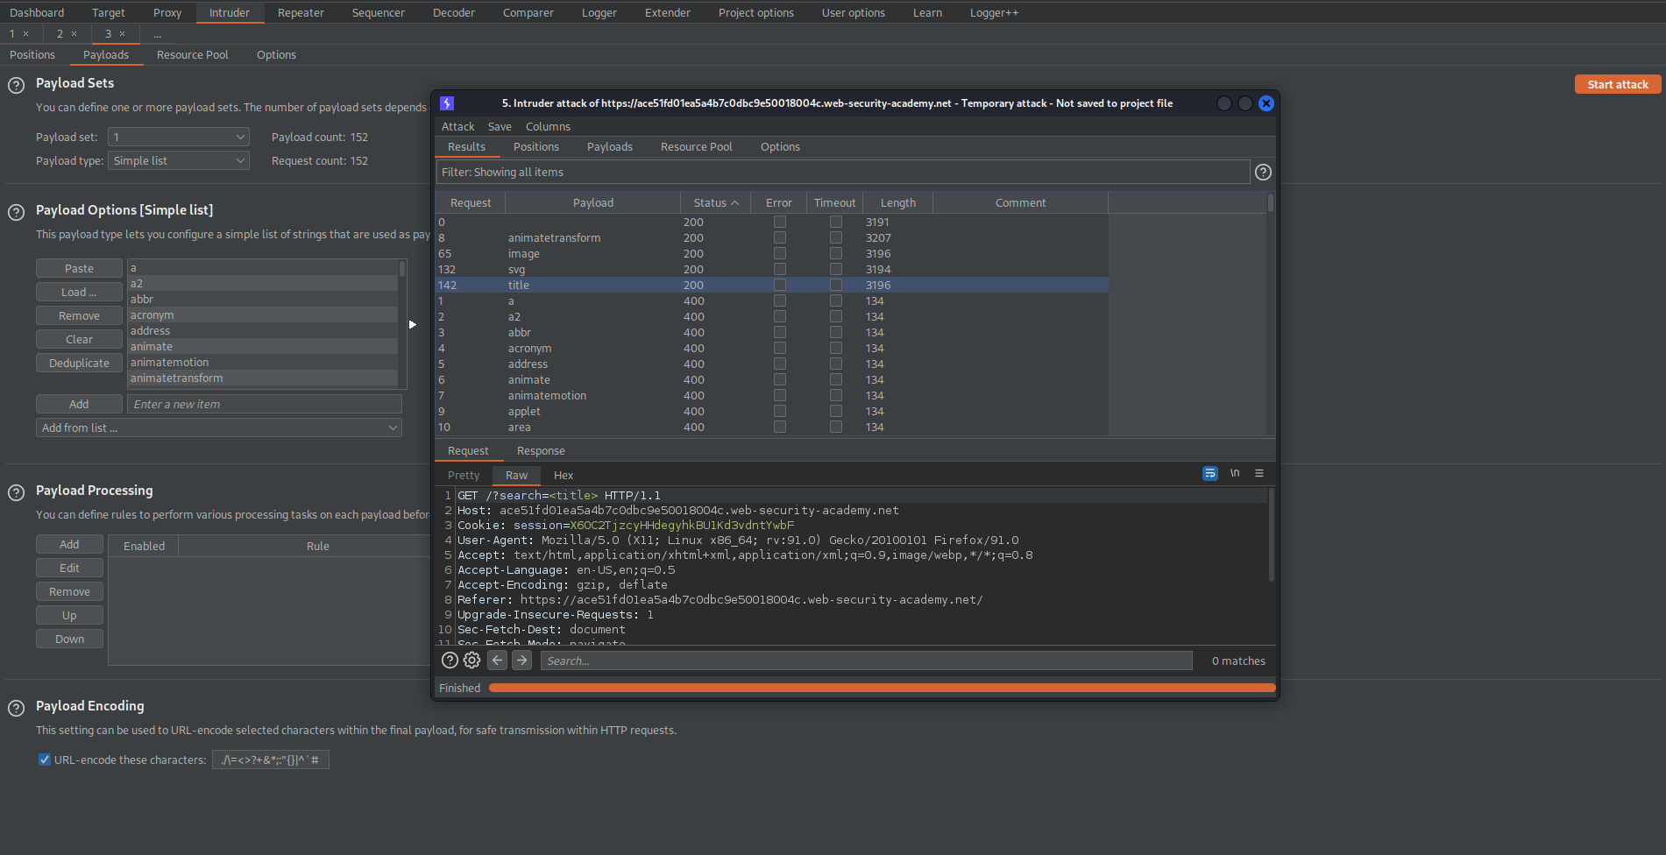
Task: Open the request viewer hamburger menu
Action: 1259,473
